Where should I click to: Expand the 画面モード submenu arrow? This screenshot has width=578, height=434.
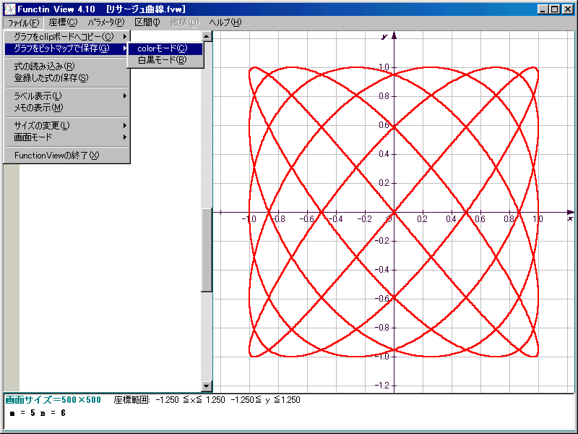coord(125,137)
